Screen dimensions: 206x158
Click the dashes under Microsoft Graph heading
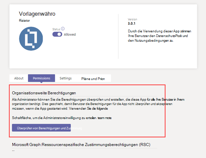coord(13,151)
